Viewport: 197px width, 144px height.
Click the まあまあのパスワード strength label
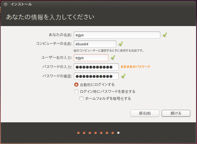[135, 67]
